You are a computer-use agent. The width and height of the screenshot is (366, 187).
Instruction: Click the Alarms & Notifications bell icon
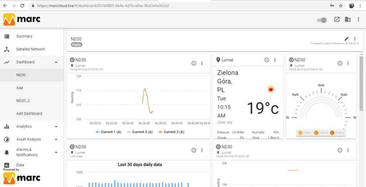7,152
